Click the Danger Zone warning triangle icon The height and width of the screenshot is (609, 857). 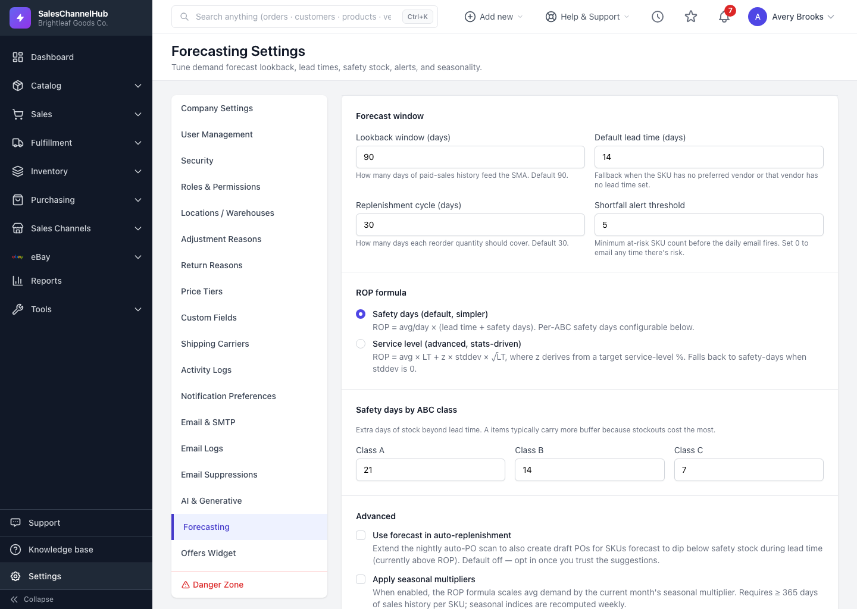(186, 585)
